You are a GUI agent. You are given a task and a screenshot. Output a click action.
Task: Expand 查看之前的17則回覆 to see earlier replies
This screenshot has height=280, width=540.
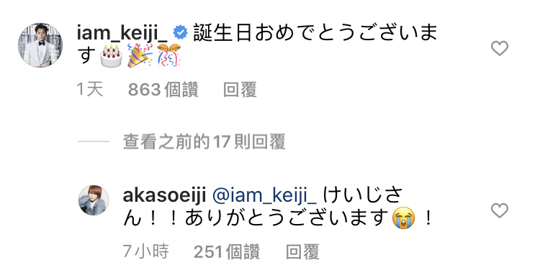(x=204, y=141)
